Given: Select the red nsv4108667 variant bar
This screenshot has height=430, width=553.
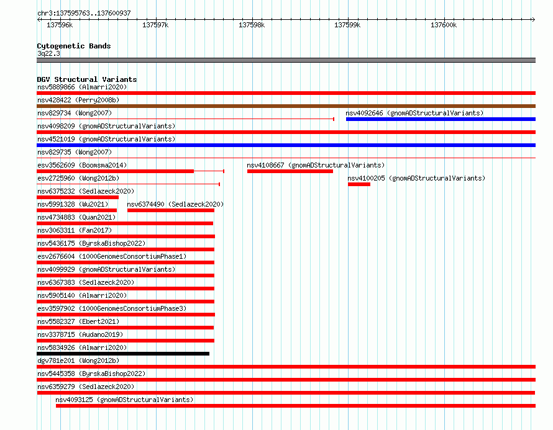Looking at the screenshot, I should point(290,171).
